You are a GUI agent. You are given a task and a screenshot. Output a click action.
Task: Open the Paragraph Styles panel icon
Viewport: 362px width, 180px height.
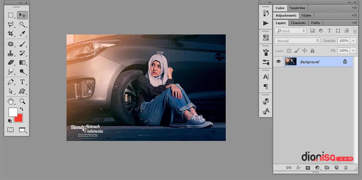(266, 101)
